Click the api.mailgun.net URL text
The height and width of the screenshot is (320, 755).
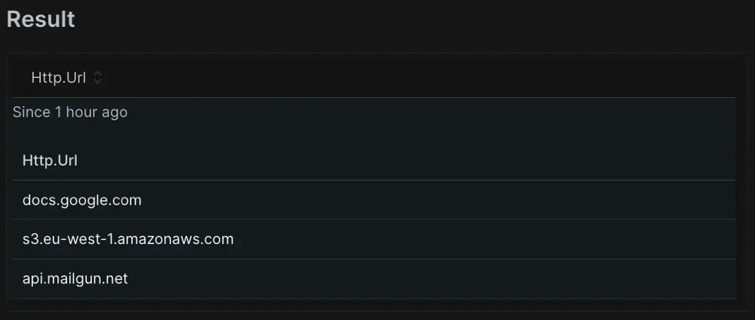[75, 279]
